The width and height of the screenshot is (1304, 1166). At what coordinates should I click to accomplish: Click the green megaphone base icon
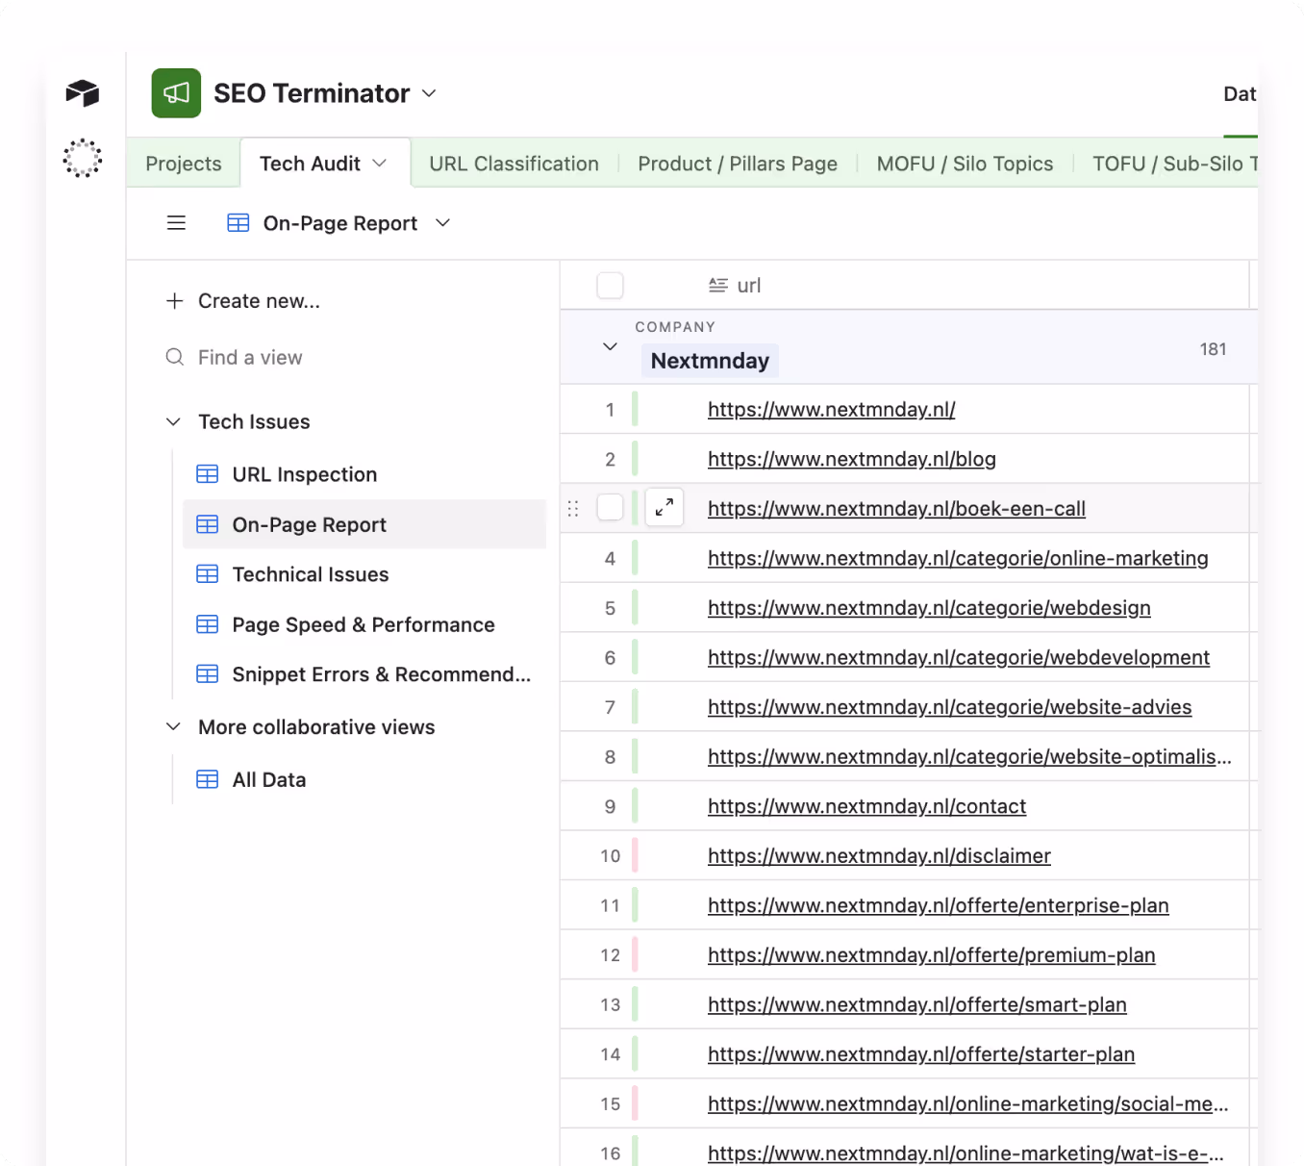coord(176,92)
